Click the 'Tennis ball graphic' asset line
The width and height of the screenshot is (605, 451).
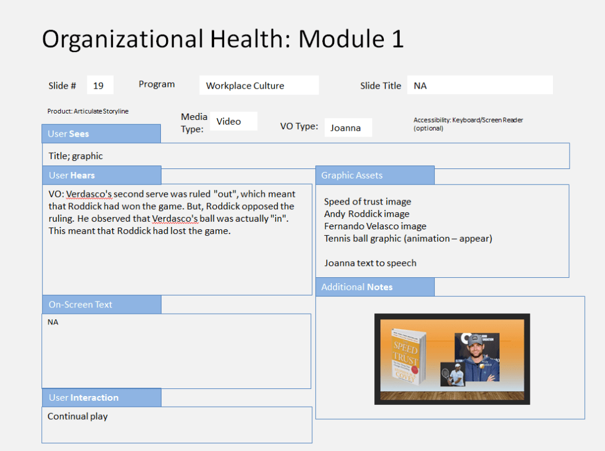coord(407,238)
